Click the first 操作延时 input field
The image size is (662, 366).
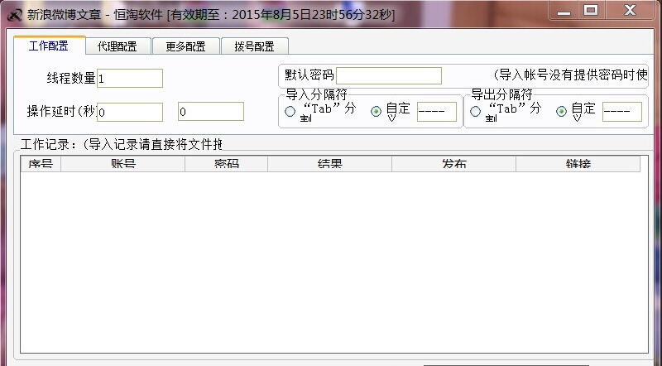pos(130,112)
